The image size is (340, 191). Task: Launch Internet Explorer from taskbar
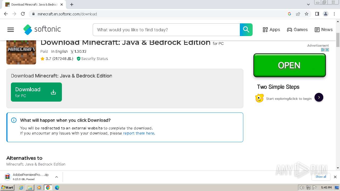tap(21, 188)
